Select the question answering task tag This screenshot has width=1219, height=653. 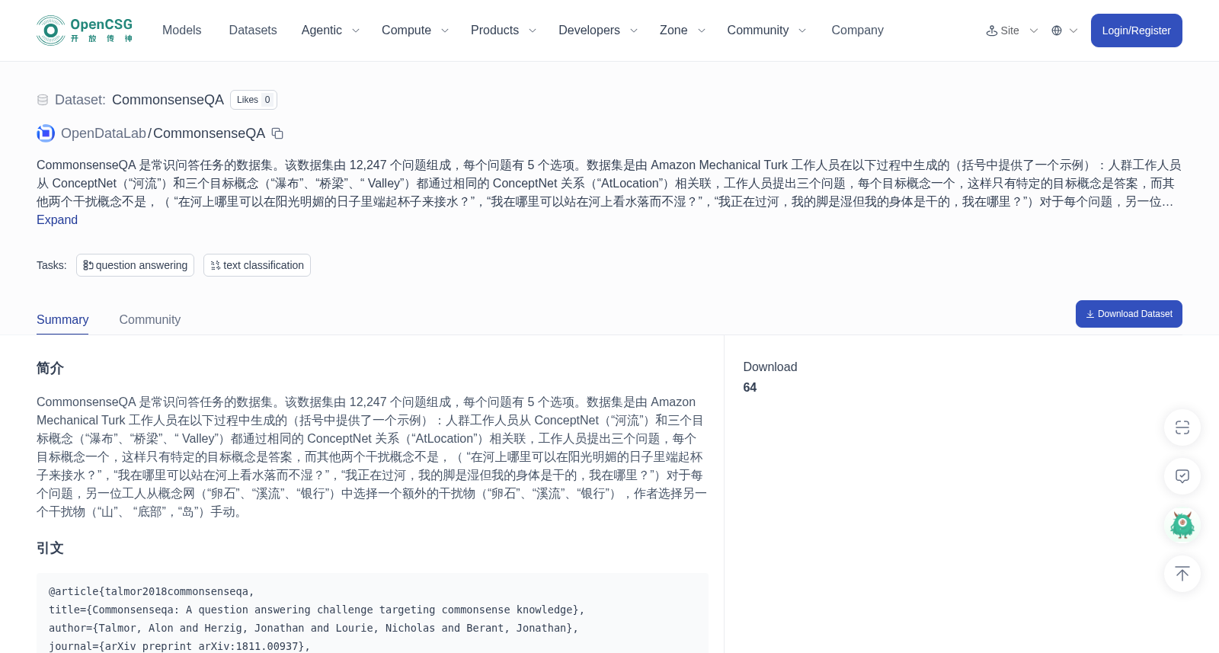coord(135,265)
